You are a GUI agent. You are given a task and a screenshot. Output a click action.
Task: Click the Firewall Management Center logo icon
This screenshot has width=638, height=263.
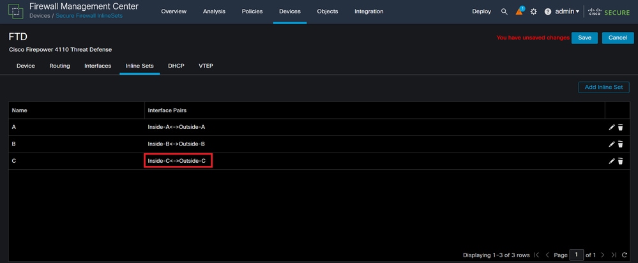tap(16, 11)
